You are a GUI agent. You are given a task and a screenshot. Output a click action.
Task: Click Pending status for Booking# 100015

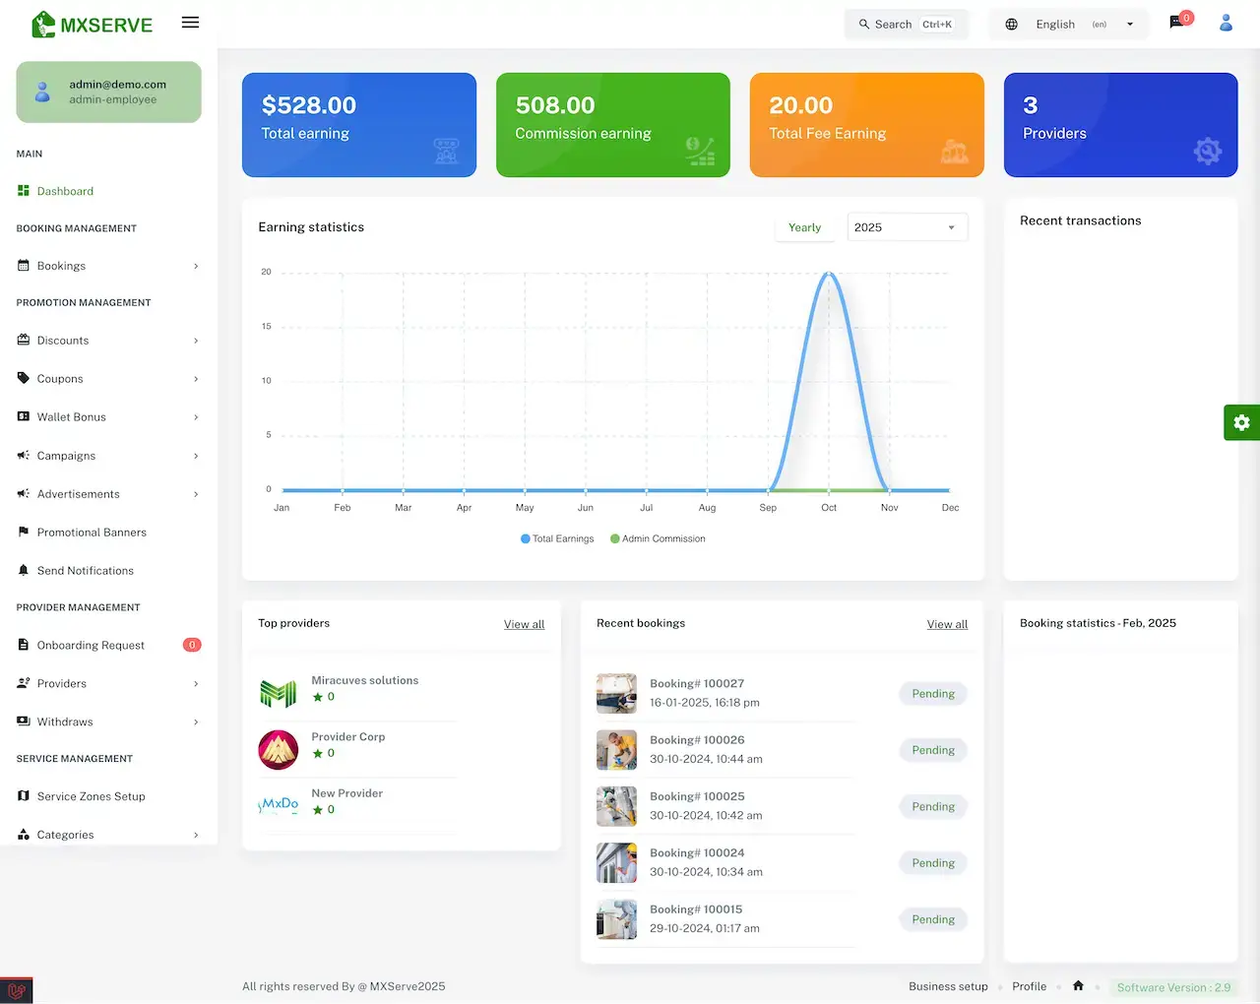933,919
